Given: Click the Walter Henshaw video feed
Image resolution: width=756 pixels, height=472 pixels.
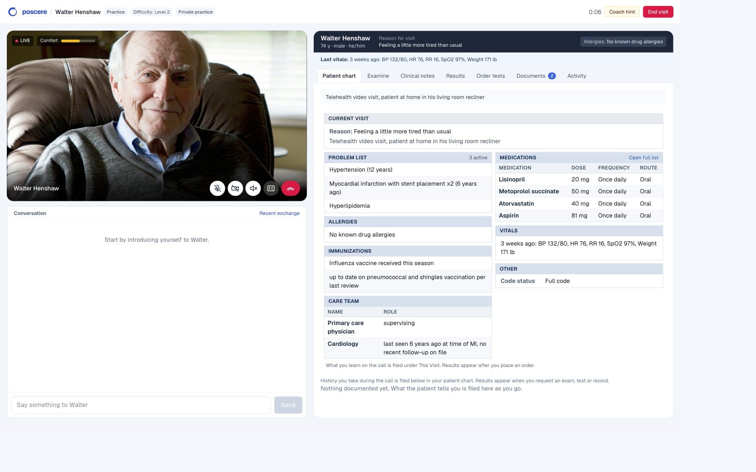Looking at the screenshot, I should coord(156,116).
